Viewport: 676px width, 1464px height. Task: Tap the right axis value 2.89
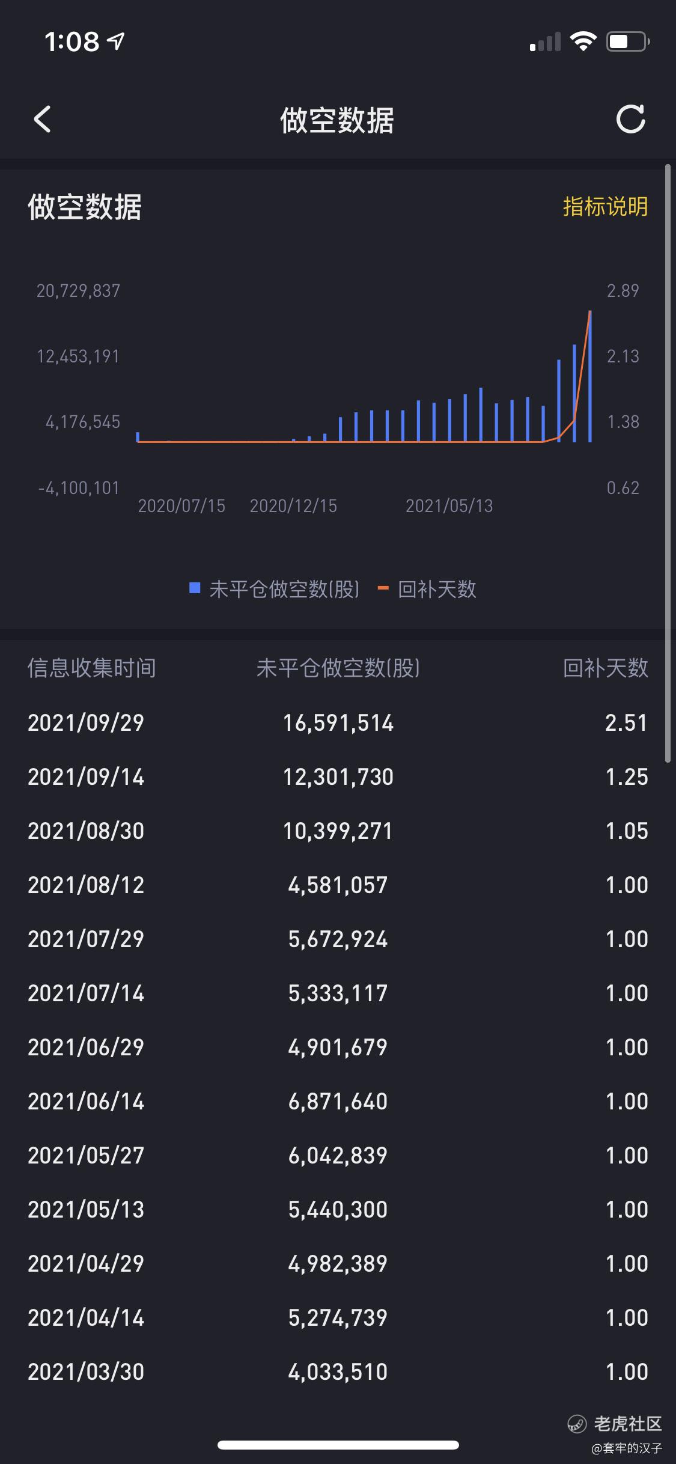click(623, 291)
